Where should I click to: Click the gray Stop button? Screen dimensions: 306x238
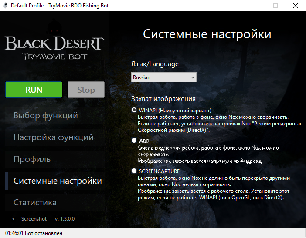point(86,90)
